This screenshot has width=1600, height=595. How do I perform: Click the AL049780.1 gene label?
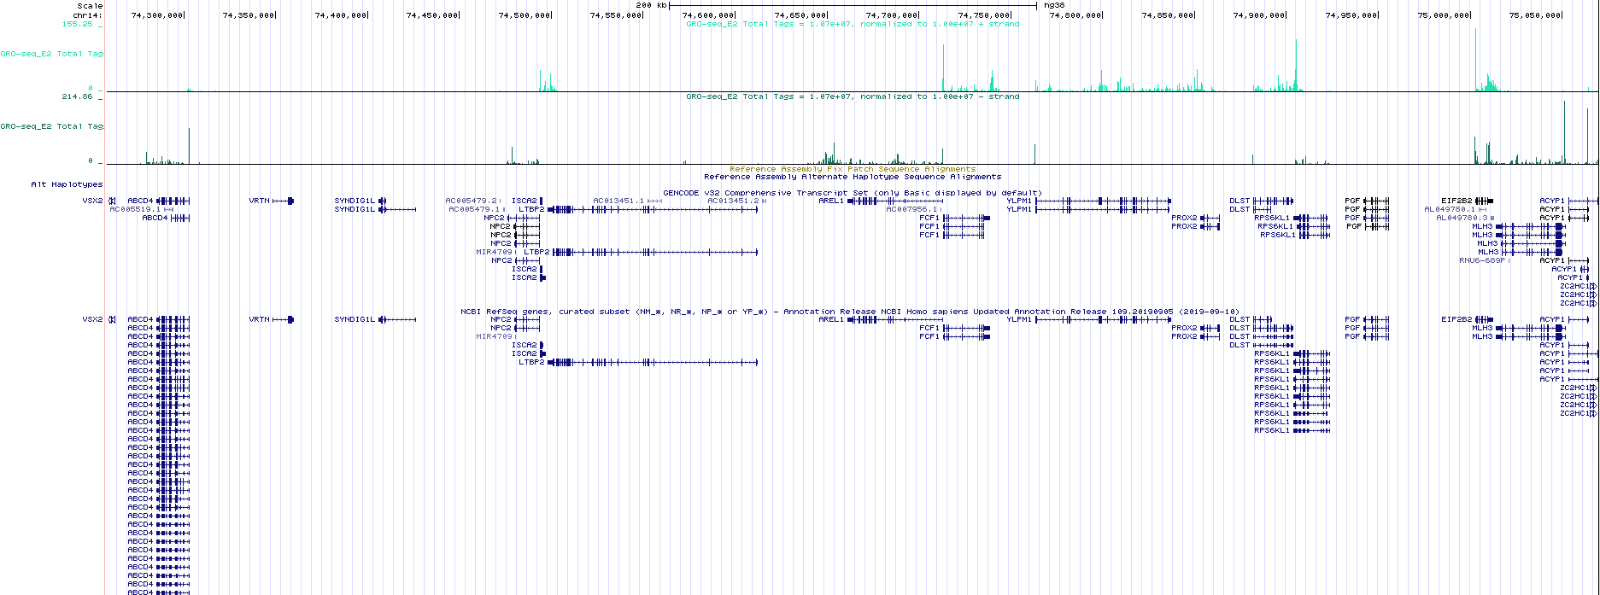click(x=1450, y=209)
